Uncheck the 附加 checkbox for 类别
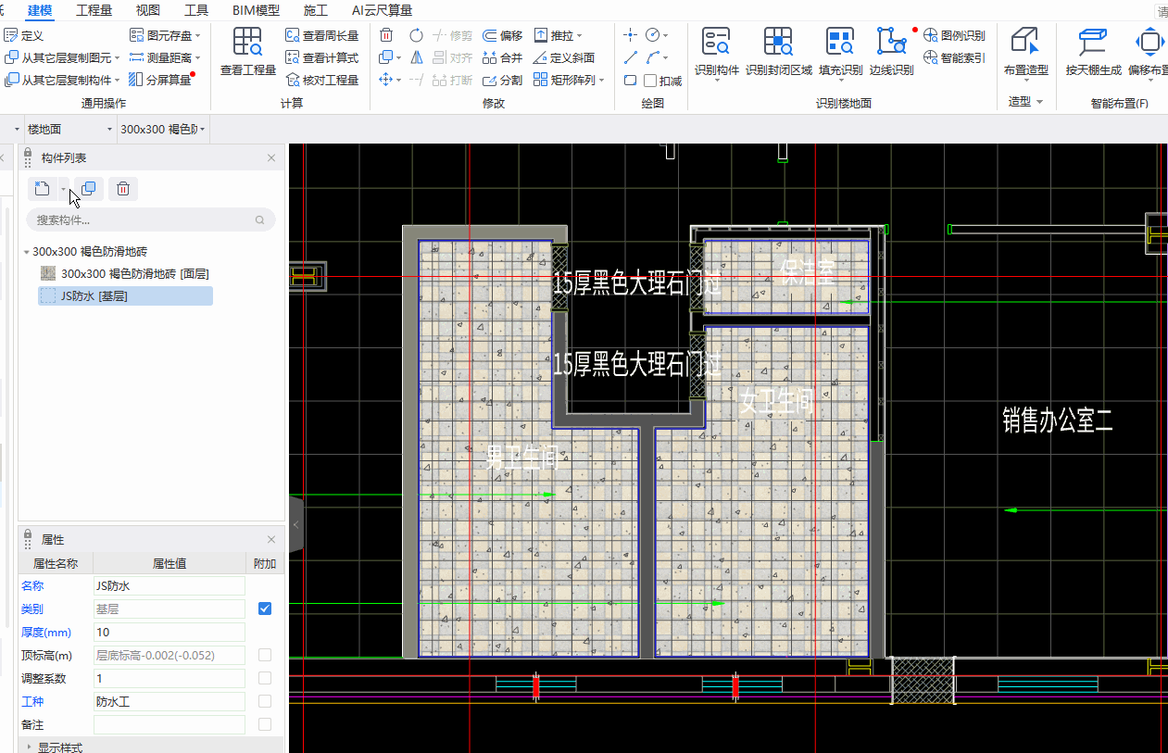The image size is (1168, 753). click(x=265, y=609)
